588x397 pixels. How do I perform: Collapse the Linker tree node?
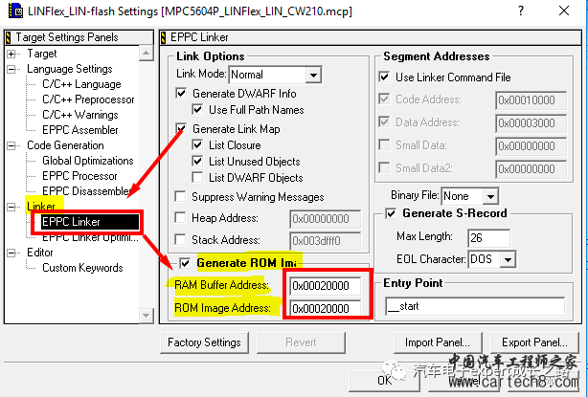pos(11,207)
